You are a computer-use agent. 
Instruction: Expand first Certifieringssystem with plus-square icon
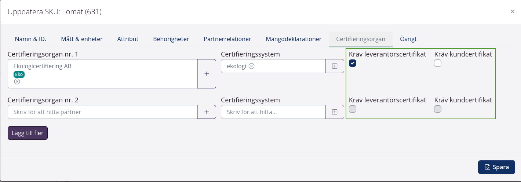click(335, 66)
